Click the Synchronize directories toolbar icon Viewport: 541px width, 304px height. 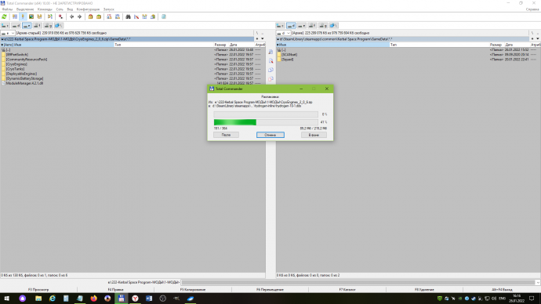(144, 16)
